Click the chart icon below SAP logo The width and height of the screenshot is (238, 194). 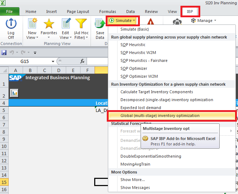click(x=15, y=93)
